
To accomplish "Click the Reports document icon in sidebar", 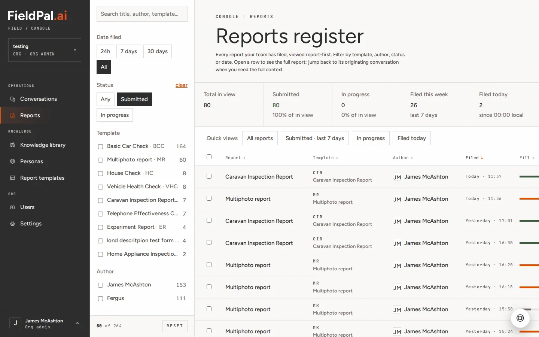I will [12, 116].
